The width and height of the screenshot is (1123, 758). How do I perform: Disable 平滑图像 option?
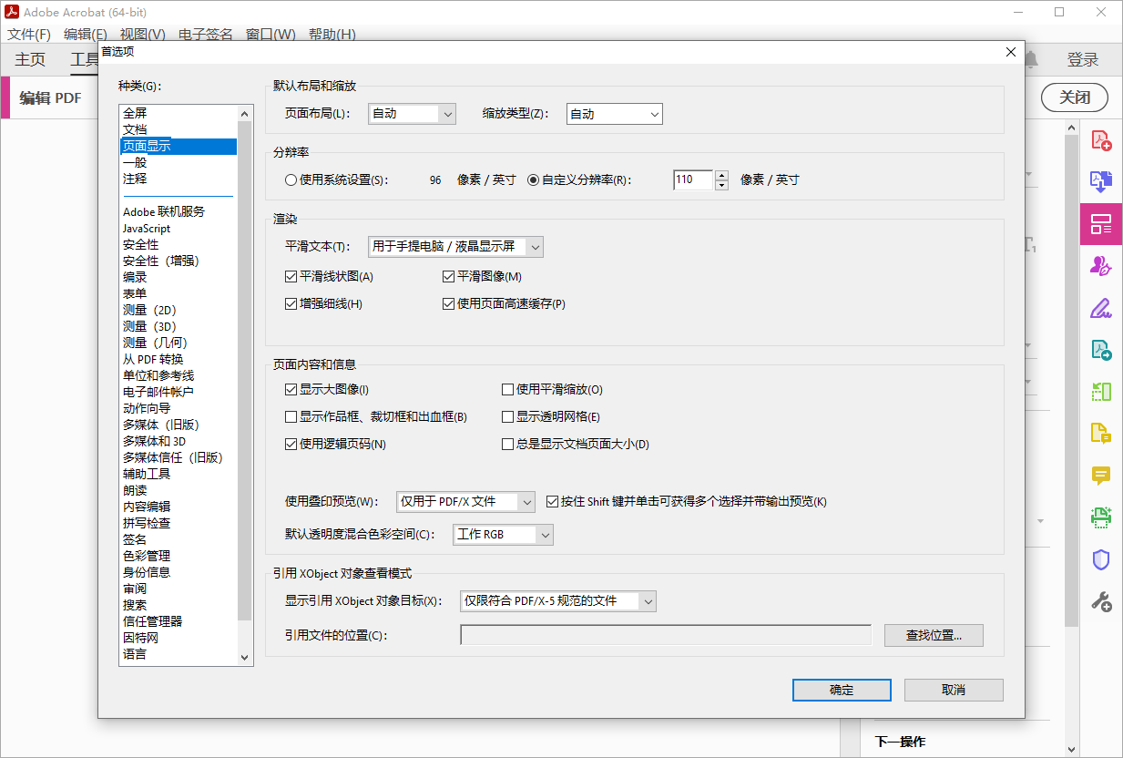click(x=447, y=276)
